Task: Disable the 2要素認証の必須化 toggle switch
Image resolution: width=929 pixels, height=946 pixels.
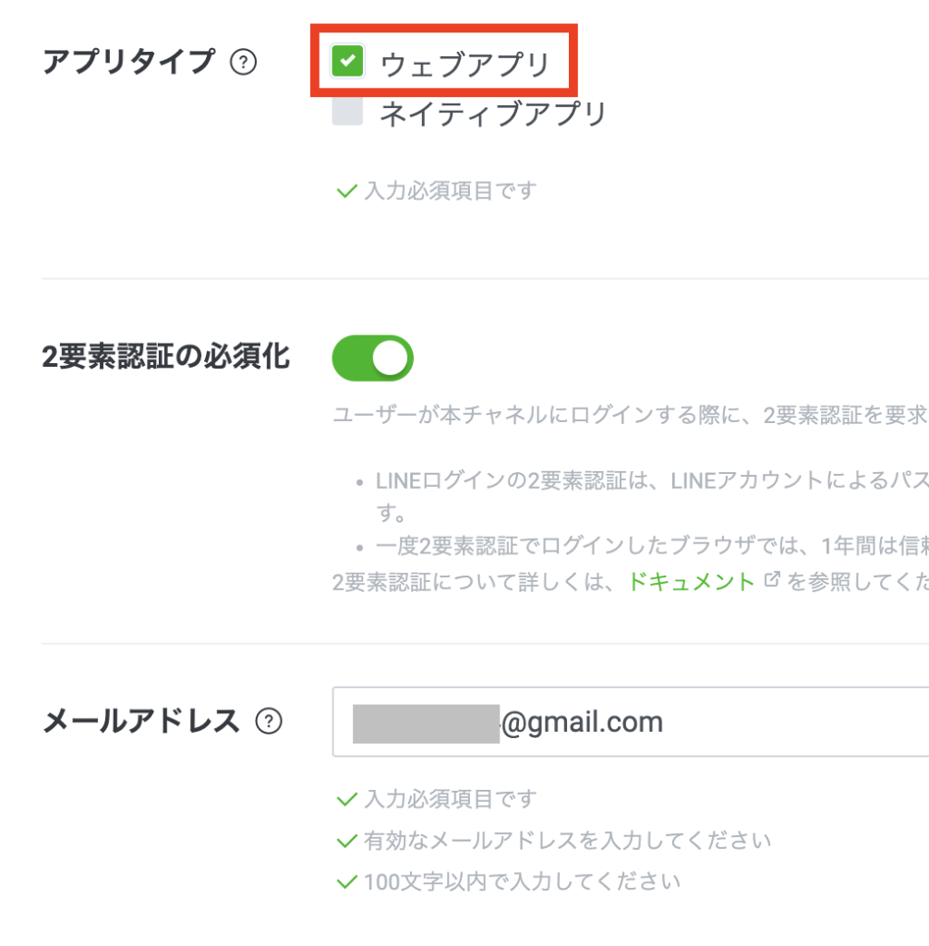Action: click(372, 358)
